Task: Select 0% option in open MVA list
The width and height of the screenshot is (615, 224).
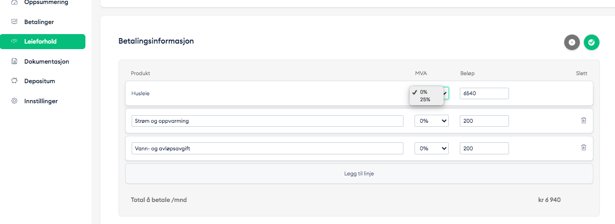Action: [x=424, y=92]
